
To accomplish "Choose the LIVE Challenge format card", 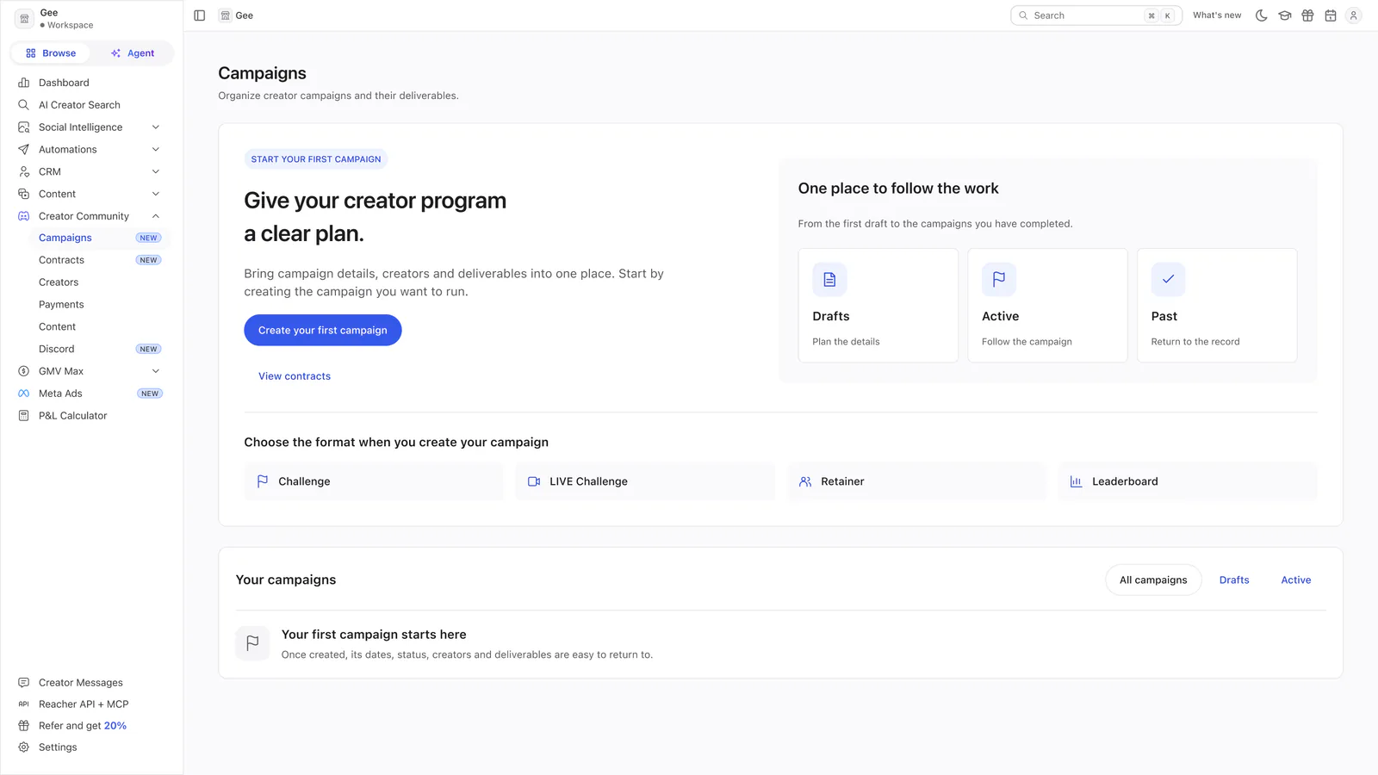I will click(x=645, y=481).
